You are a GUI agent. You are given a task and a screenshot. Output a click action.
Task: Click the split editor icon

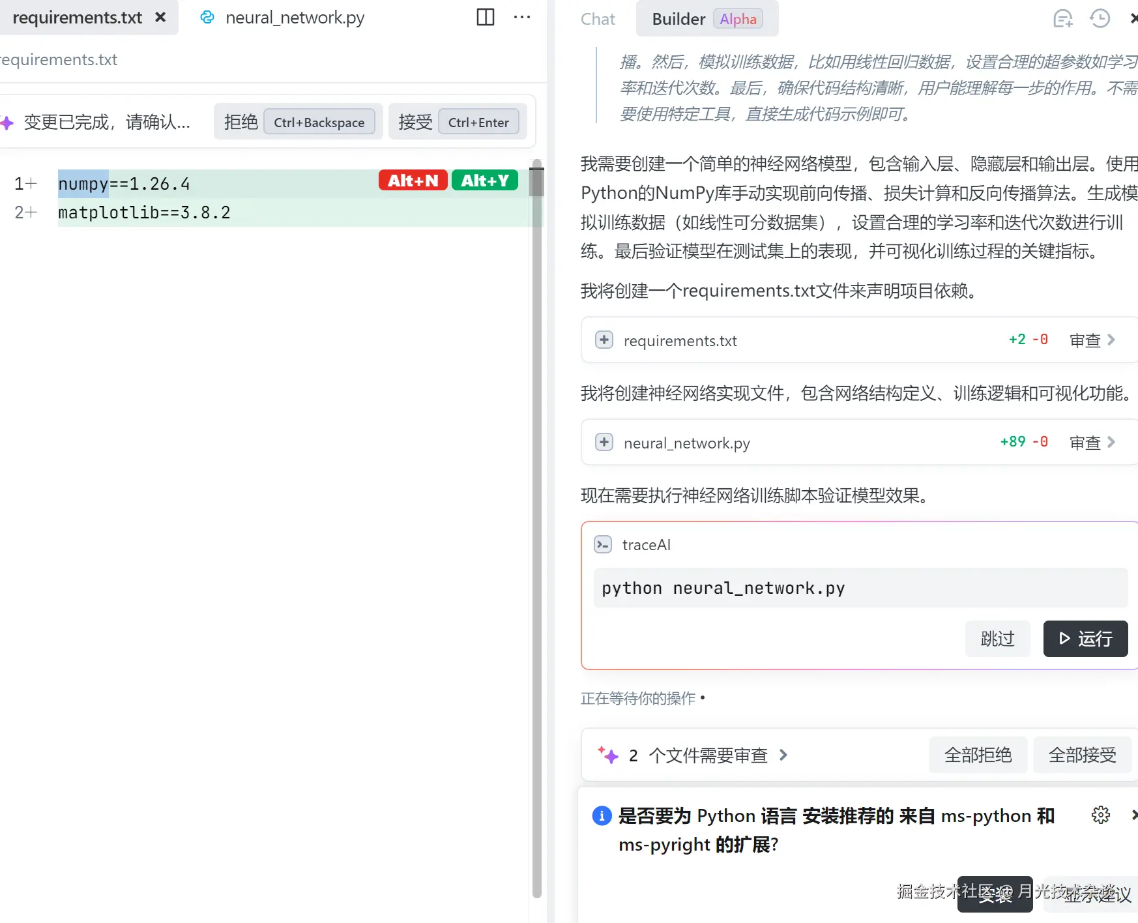point(486,17)
